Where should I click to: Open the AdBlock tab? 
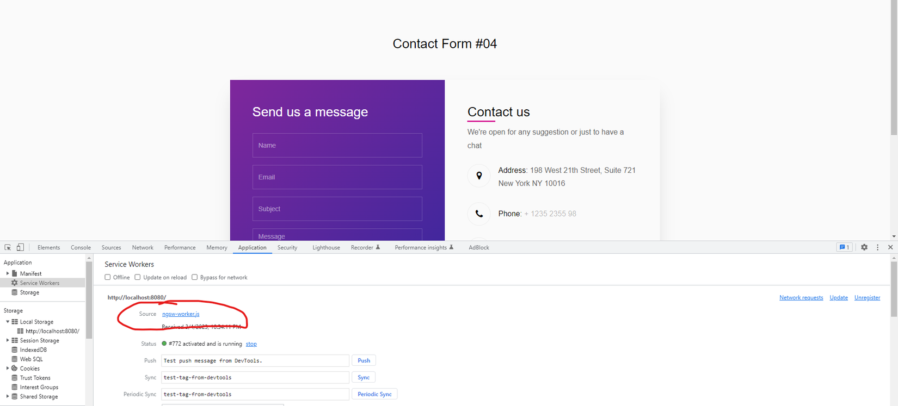click(x=479, y=247)
